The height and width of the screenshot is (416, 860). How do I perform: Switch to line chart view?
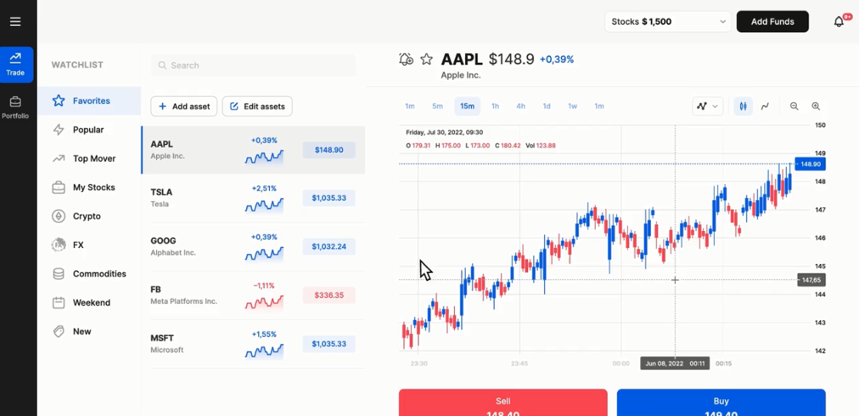pyautogui.click(x=765, y=107)
